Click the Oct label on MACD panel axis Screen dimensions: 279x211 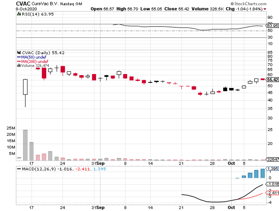pos(231,207)
